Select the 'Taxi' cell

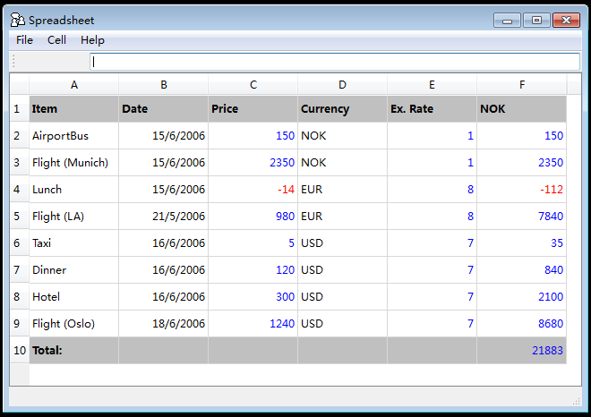click(x=73, y=243)
